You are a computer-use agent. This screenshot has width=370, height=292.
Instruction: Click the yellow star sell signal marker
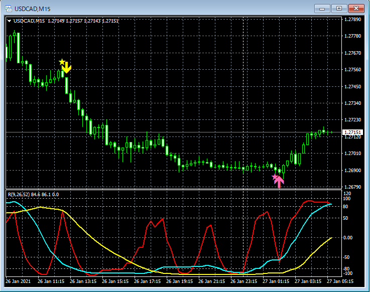pos(62,62)
